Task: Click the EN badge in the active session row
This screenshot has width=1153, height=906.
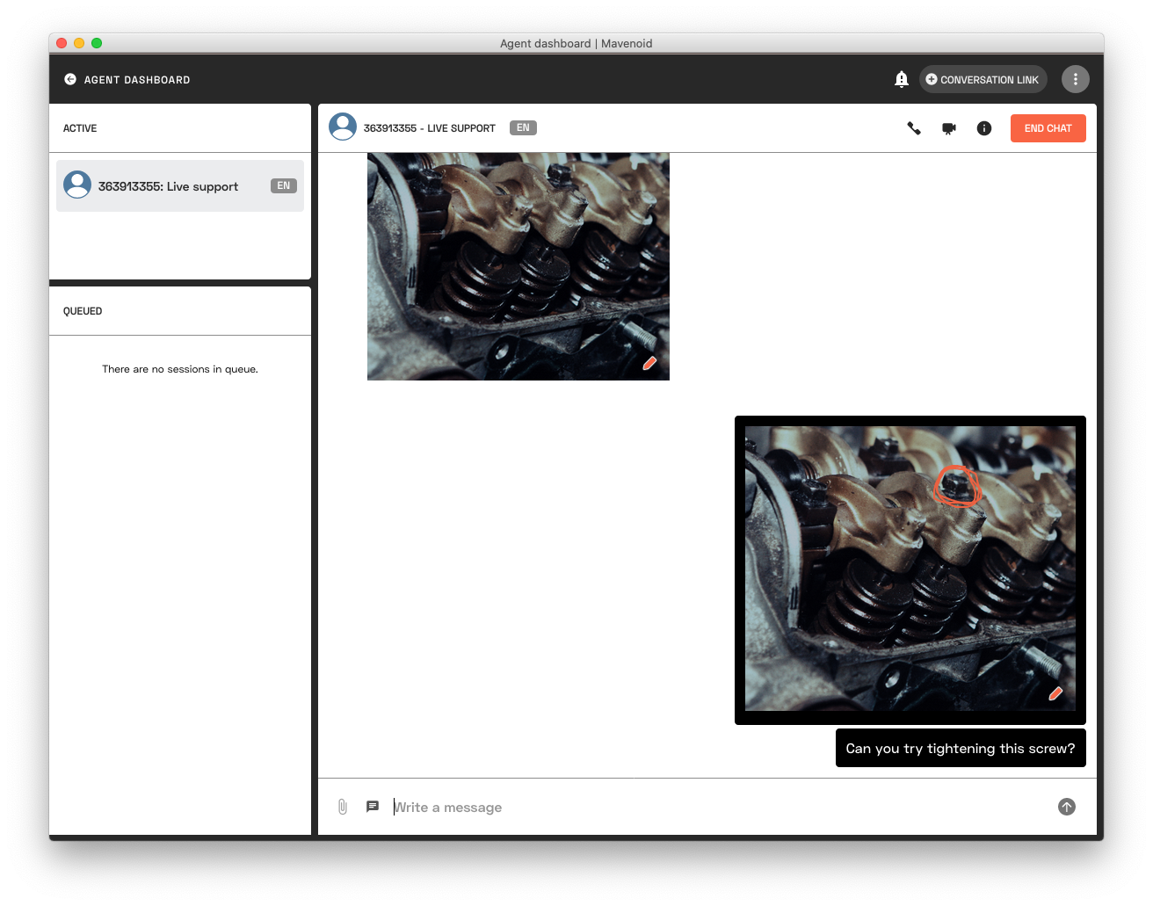Action: (284, 185)
